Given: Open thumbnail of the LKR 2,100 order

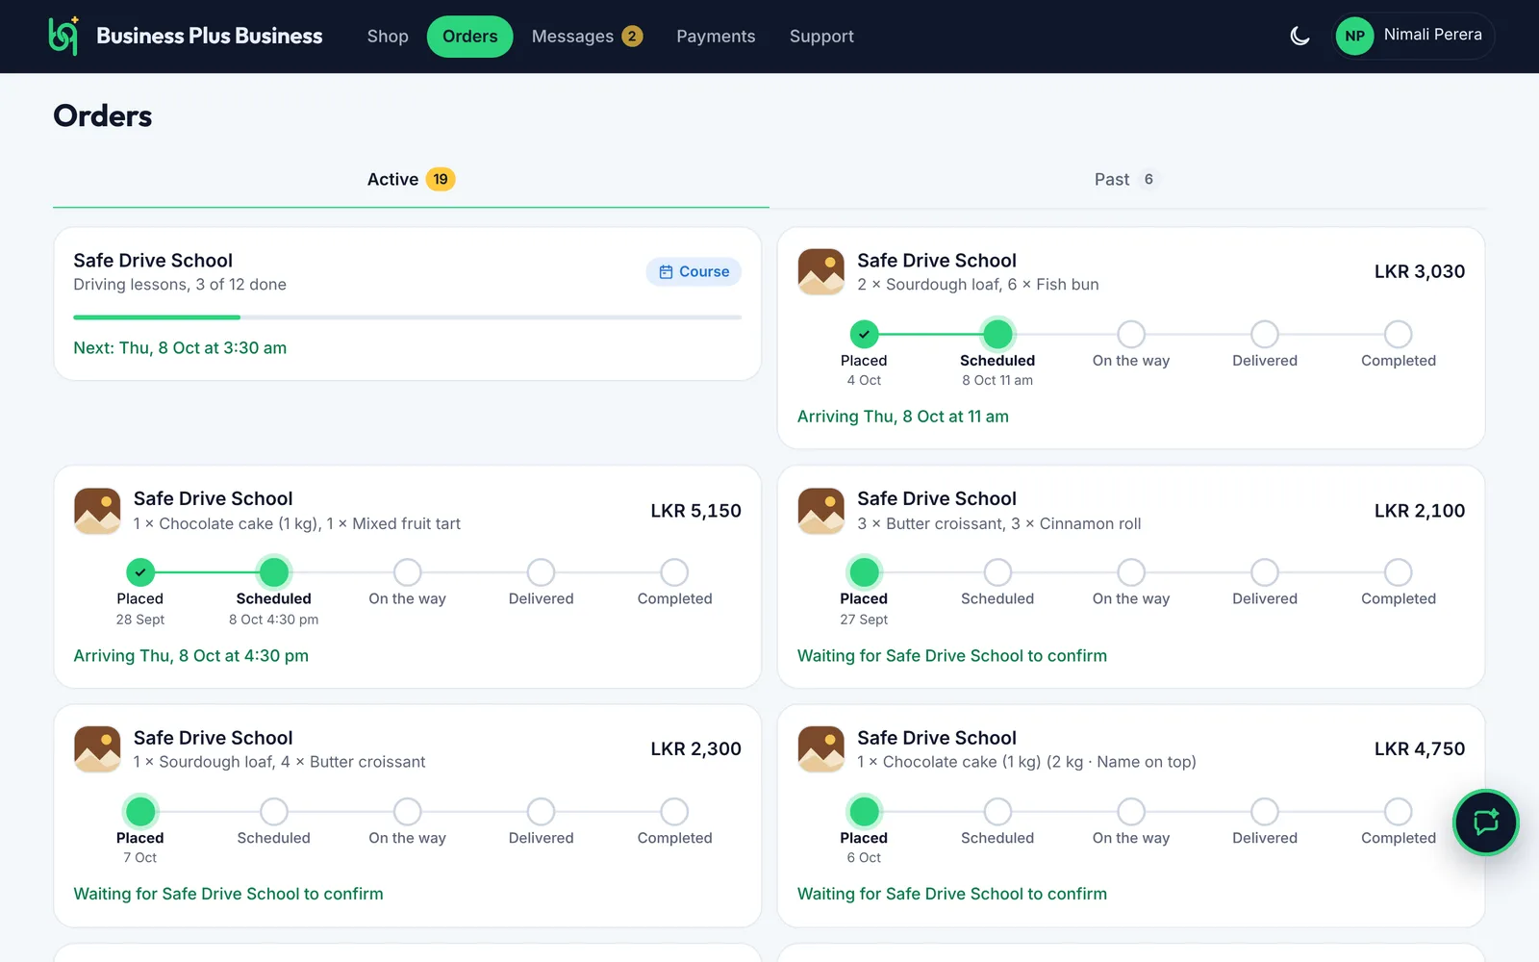Looking at the screenshot, I should coord(821,511).
